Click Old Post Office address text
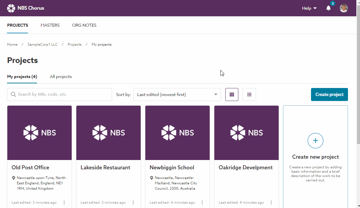The width and height of the screenshot is (360, 208). tap(41, 183)
